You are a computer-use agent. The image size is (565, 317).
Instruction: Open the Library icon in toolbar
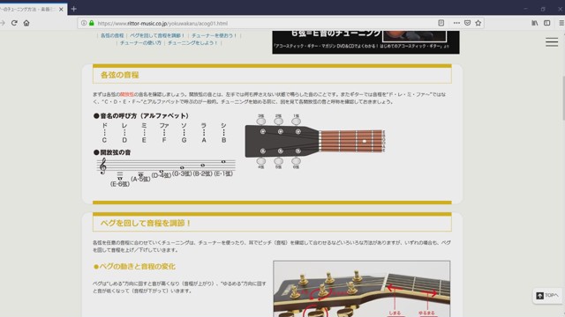coord(535,23)
